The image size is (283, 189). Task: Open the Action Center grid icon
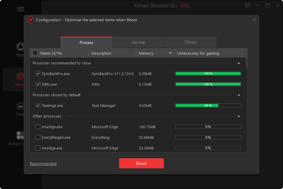pyautogui.click(x=20, y=135)
